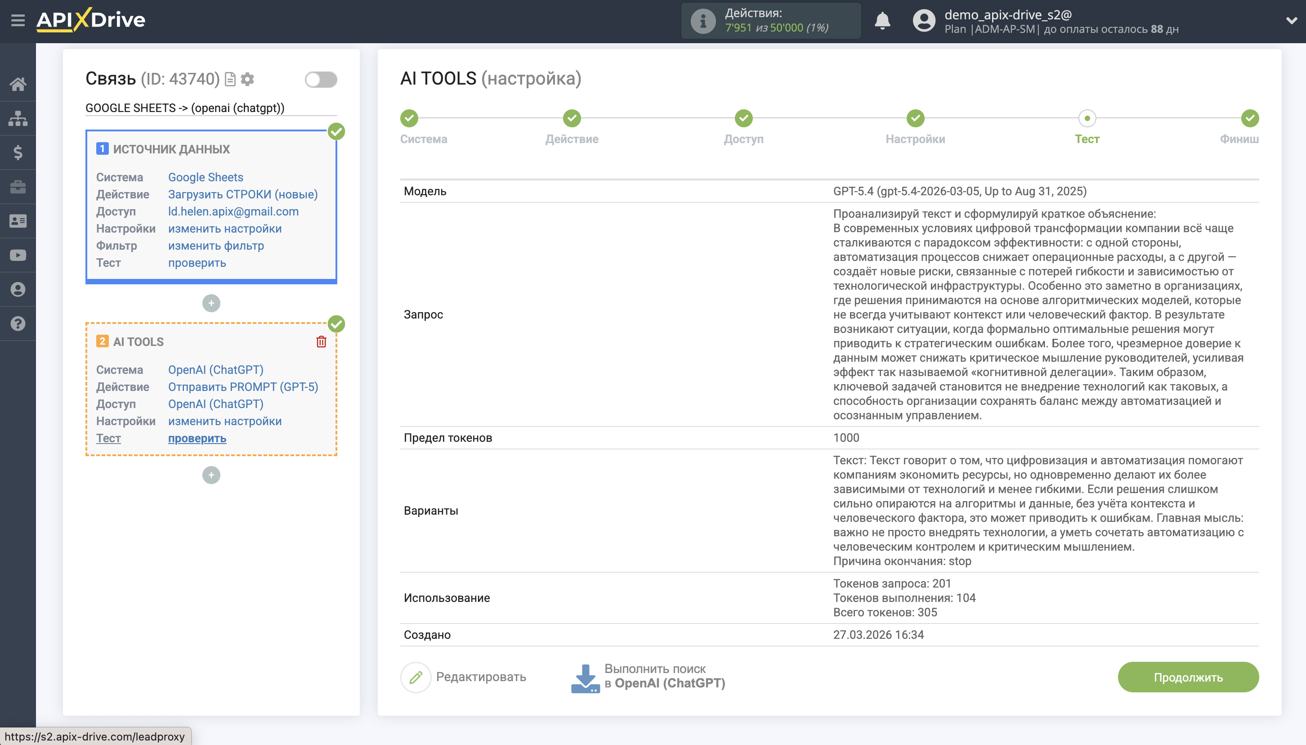Open the connections diagram in sidebar

(18, 118)
